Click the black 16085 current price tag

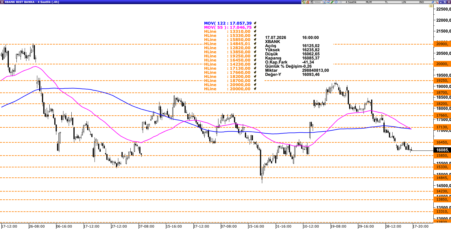click(442, 150)
